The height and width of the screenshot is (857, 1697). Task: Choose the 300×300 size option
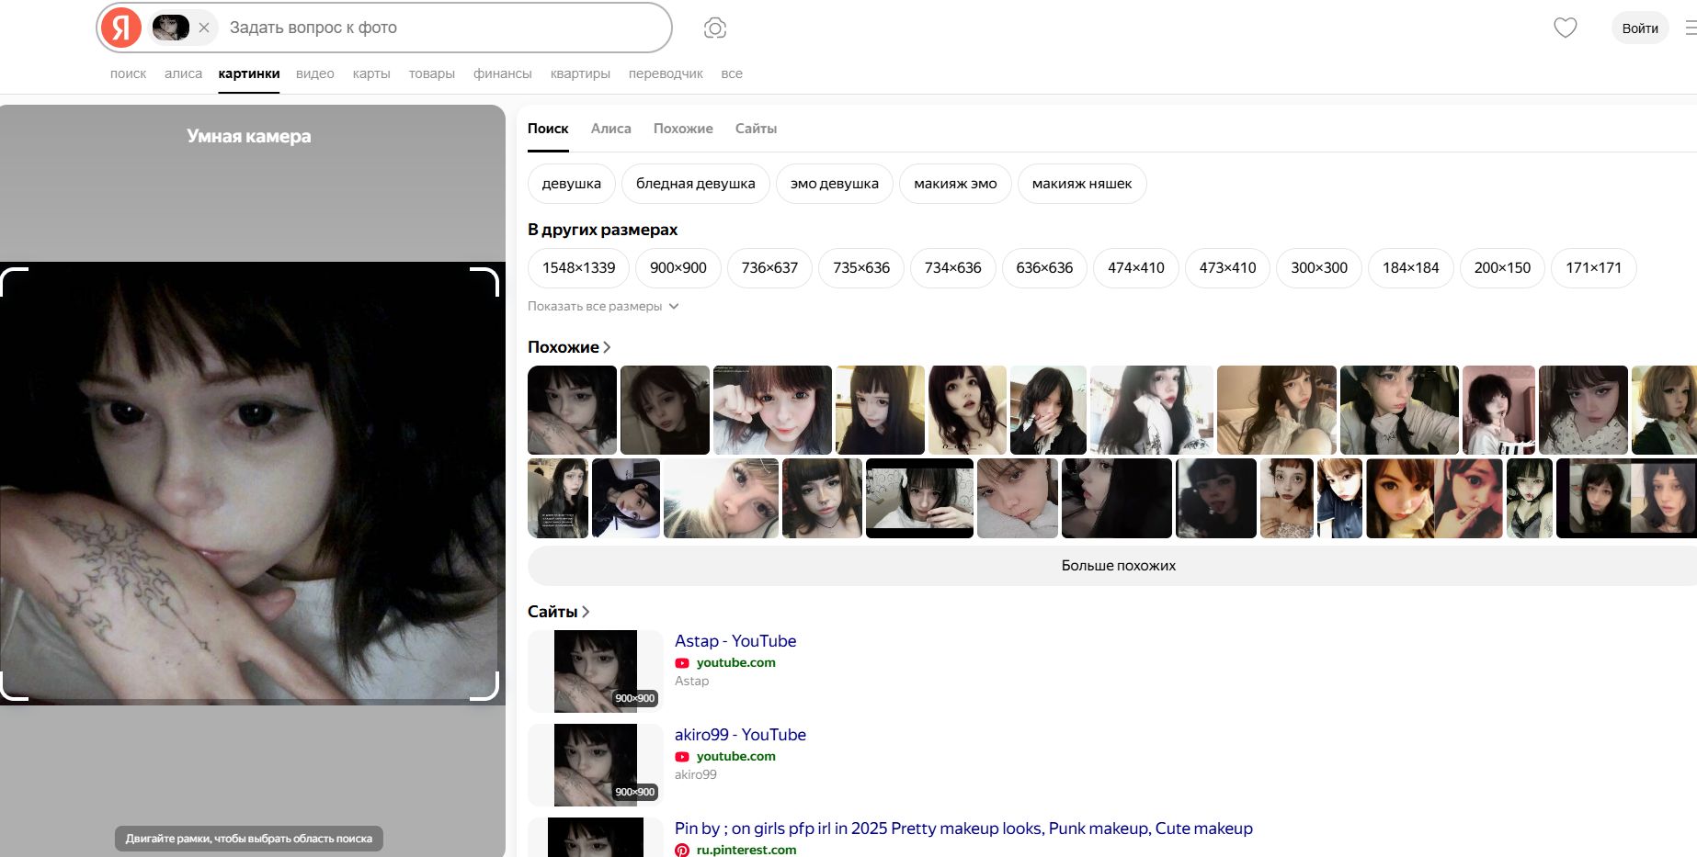(x=1319, y=268)
